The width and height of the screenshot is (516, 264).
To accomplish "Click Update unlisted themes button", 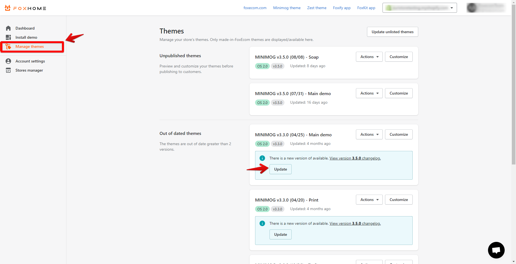I will tap(392, 32).
